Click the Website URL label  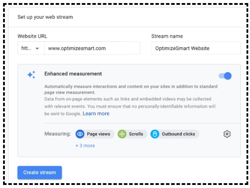32,36
